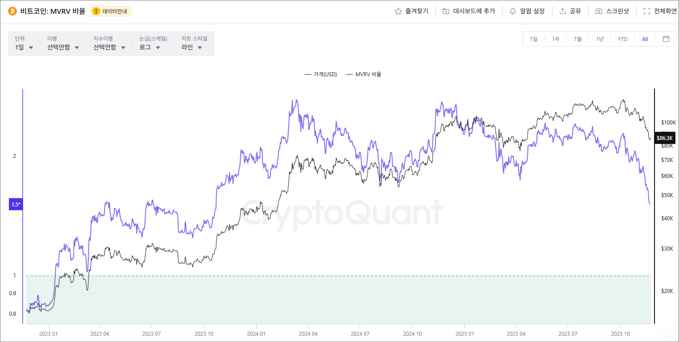Image resolution: width=679 pixels, height=342 pixels.
Task: Click the star favorite icon next to 즐겨찾기
Action: pyautogui.click(x=398, y=11)
